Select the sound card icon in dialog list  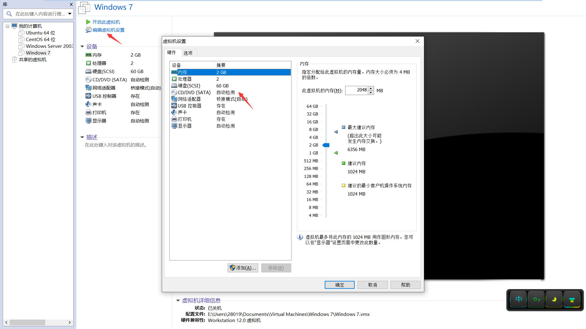coord(174,113)
